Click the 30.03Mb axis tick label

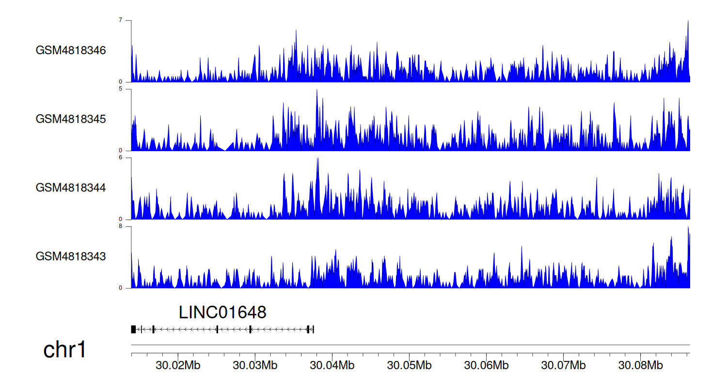255,365
